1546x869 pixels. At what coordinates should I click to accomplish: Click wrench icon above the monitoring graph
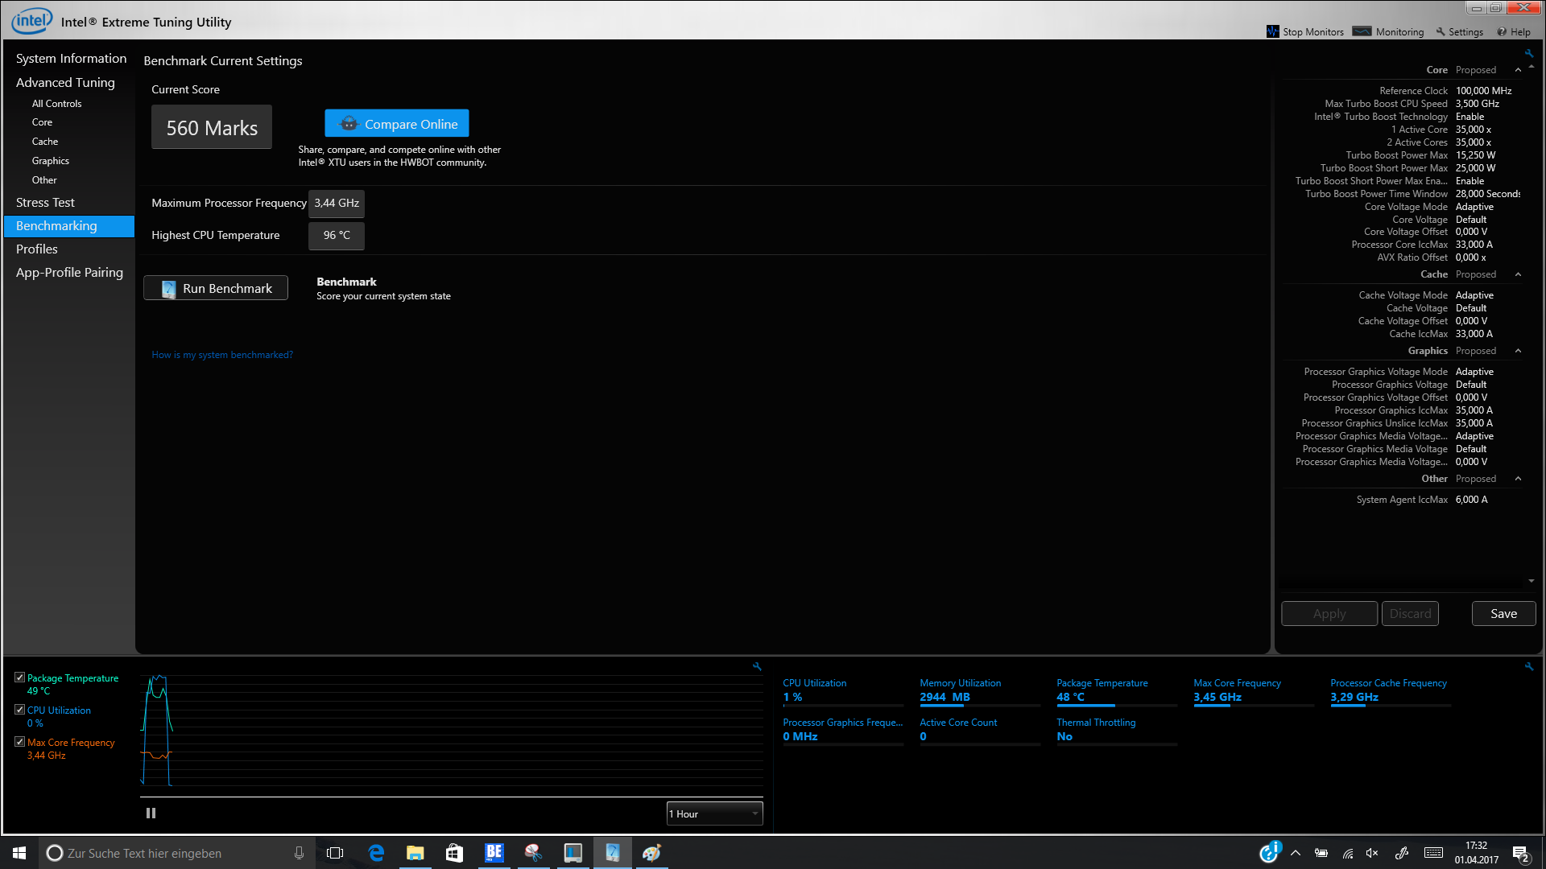coord(757,666)
